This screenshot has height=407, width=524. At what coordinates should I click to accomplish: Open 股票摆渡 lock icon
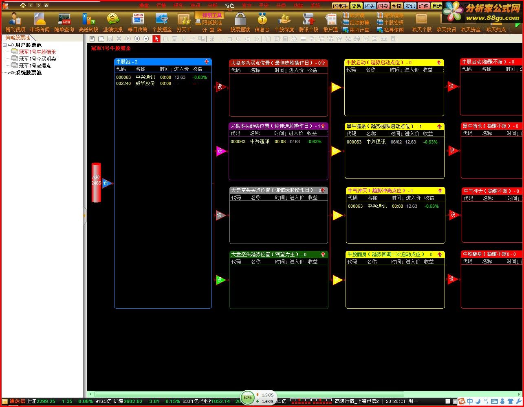click(240, 22)
